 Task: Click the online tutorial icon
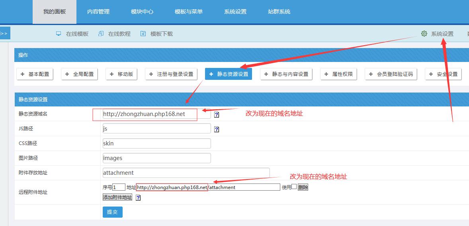coord(101,34)
